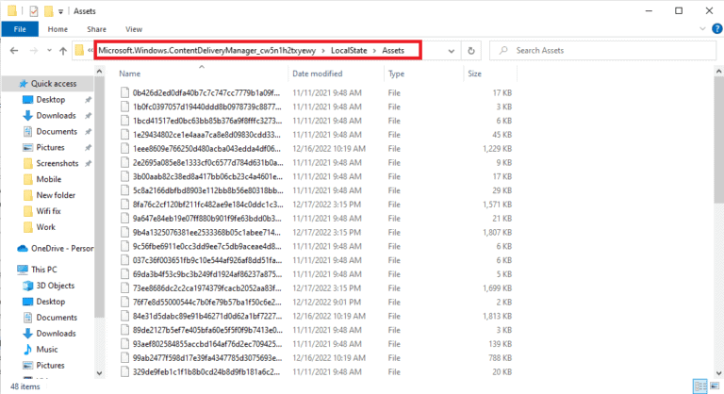Click file list scroll down arrow
Image resolution: width=724 pixels, height=394 pixels.
pos(718,373)
